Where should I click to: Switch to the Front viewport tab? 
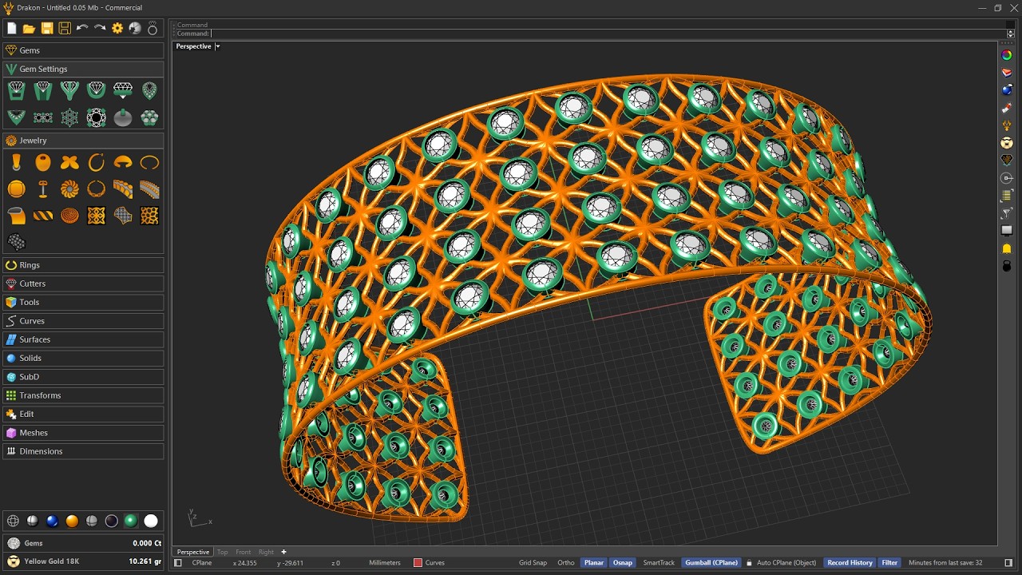coord(244,552)
